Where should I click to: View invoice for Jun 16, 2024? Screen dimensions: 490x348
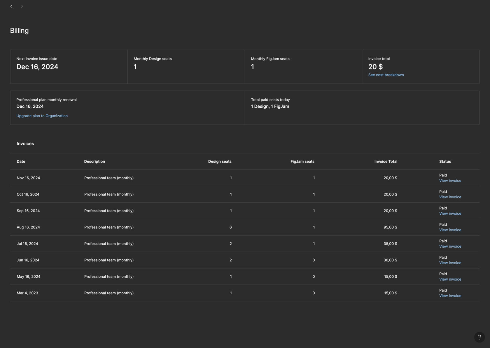pyautogui.click(x=450, y=263)
